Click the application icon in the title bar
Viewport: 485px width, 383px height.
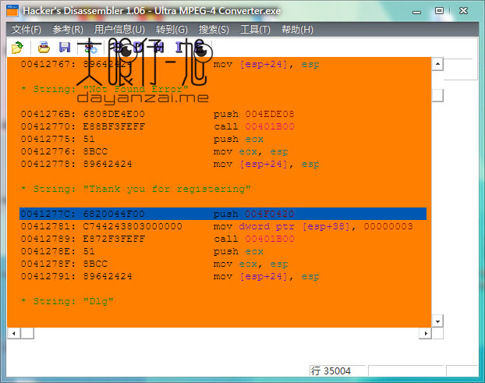(x=12, y=10)
